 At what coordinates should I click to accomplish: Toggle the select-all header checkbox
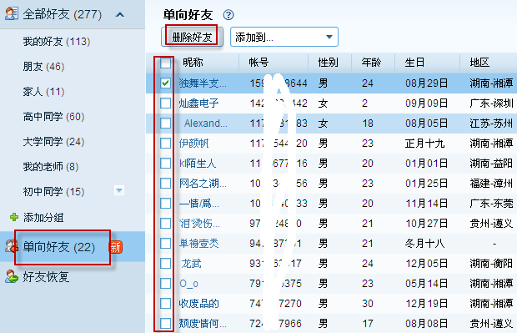point(165,63)
